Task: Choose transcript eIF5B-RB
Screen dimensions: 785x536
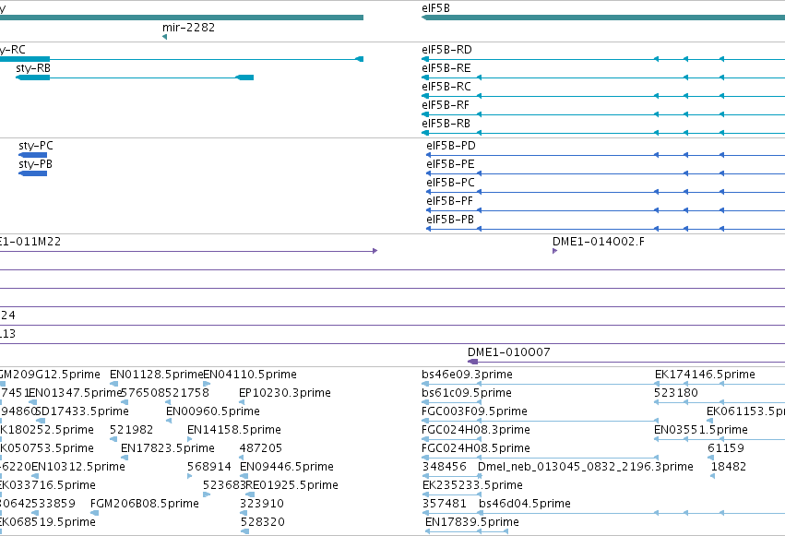Action: 446,124
